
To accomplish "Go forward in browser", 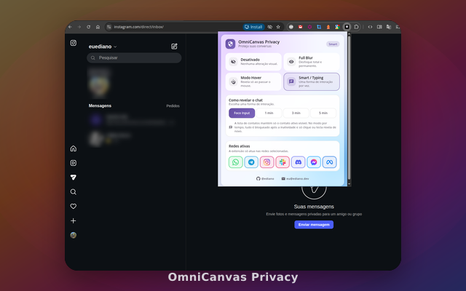I will pyautogui.click(x=79, y=27).
